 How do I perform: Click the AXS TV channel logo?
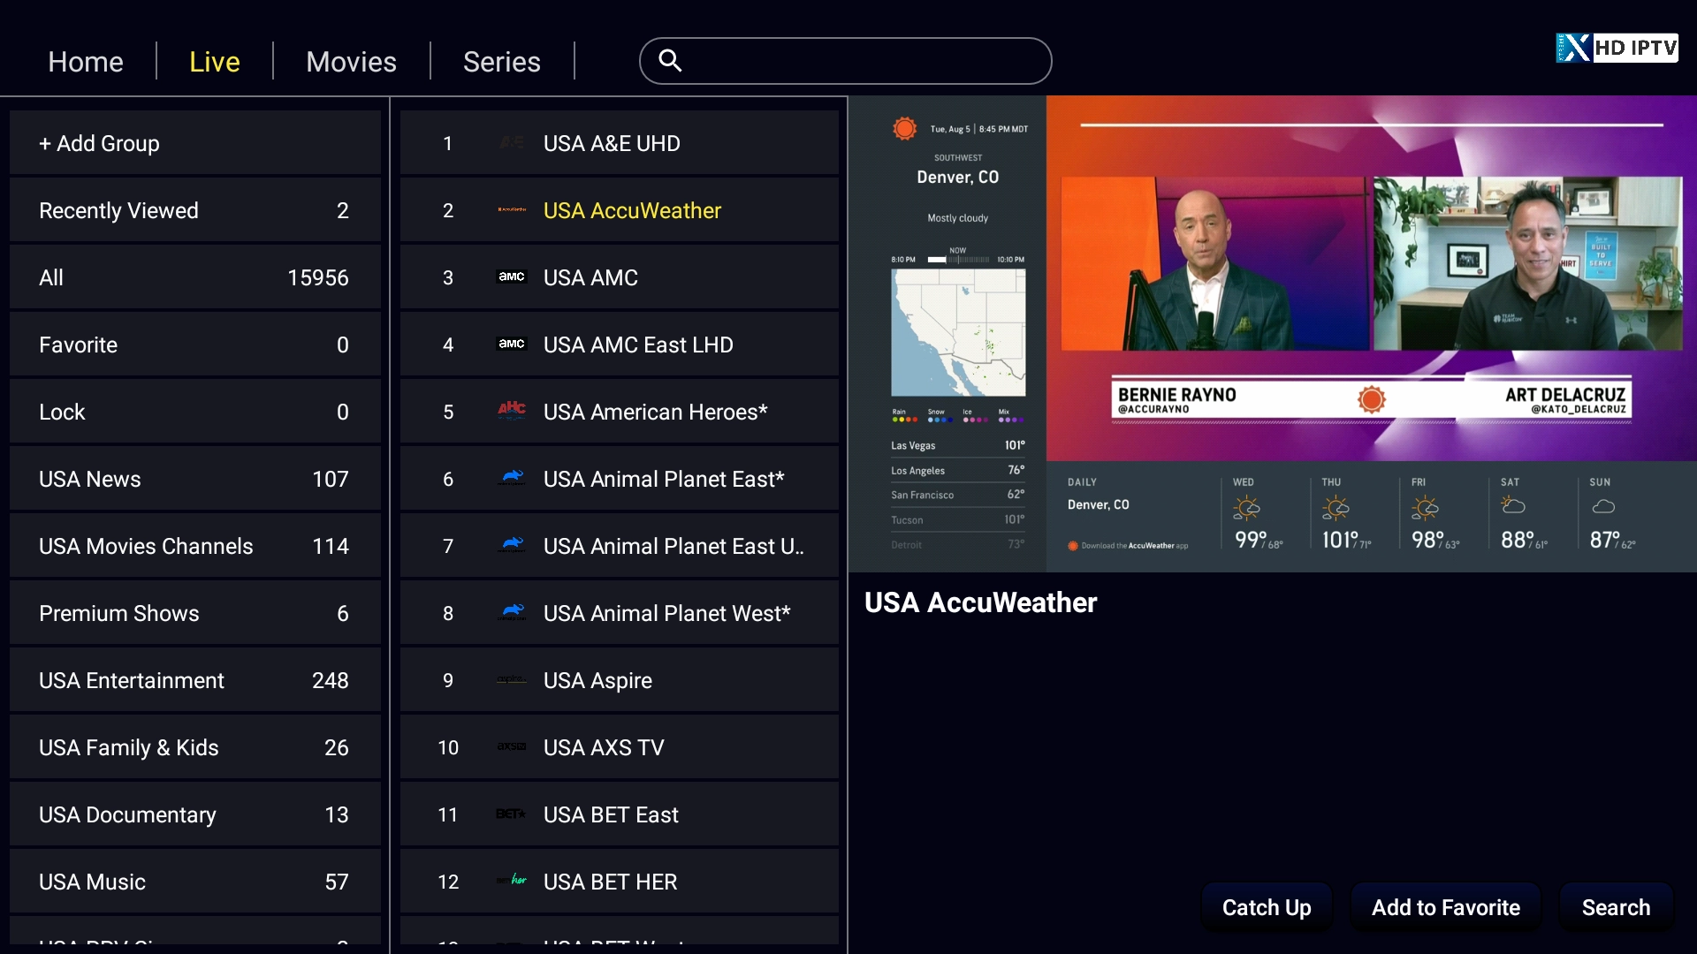coord(512,746)
